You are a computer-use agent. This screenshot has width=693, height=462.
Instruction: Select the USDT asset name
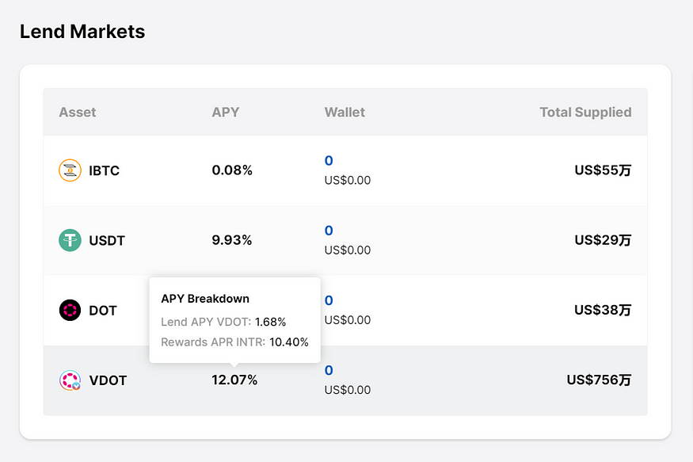[107, 240]
